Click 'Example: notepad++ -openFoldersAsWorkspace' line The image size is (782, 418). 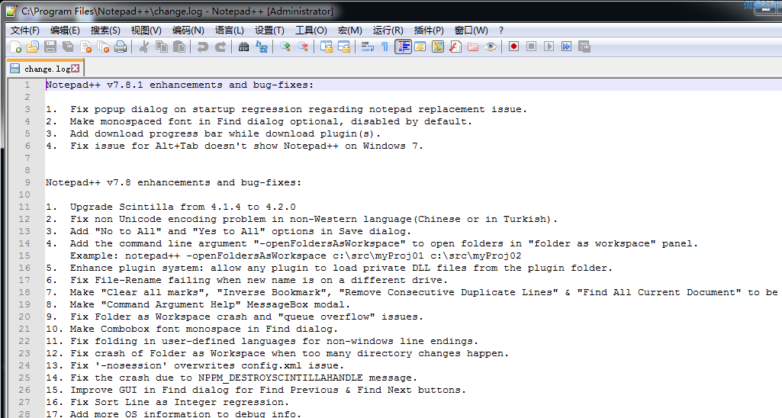coord(295,256)
